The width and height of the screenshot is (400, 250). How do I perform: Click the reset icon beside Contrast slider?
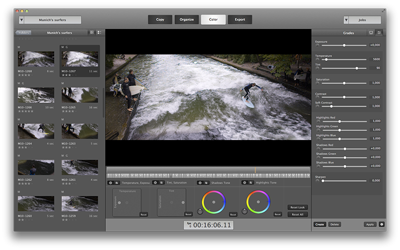(x=317, y=97)
